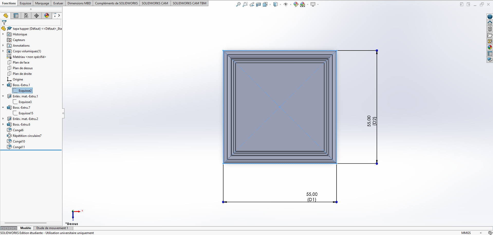Click the MMGS unit system button

(x=466, y=233)
